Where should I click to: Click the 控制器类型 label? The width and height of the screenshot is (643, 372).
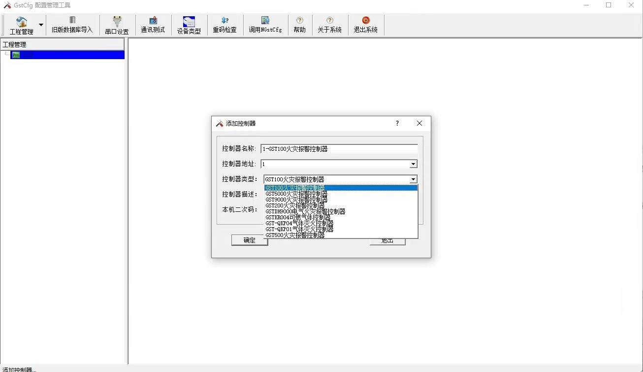tap(240, 179)
